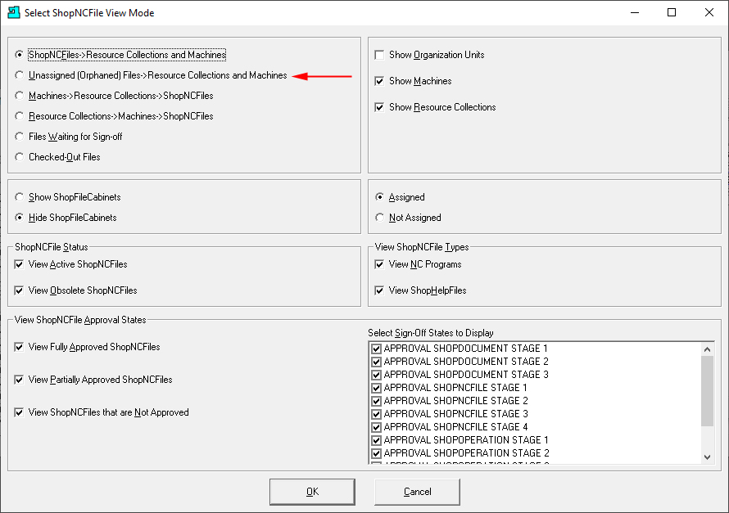
Task: Toggle View ShopHelpFiles checkbox
Action: (x=379, y=290)
